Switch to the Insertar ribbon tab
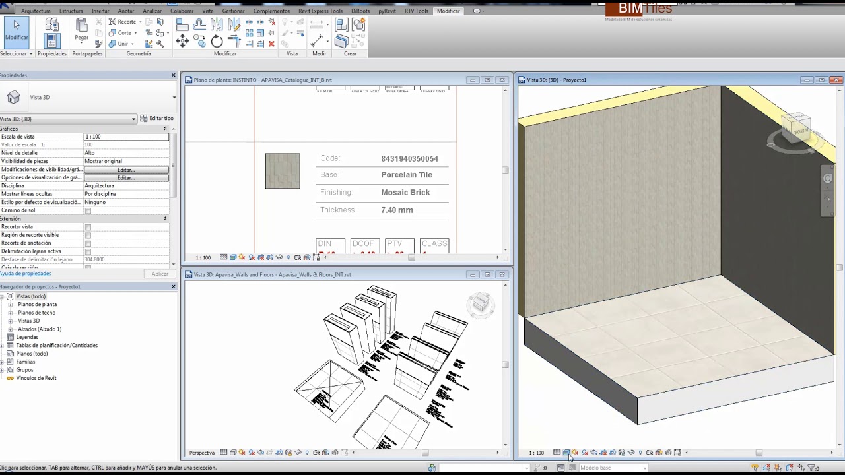The height and width of the screenshot is (475, 845). coord(100,11)
